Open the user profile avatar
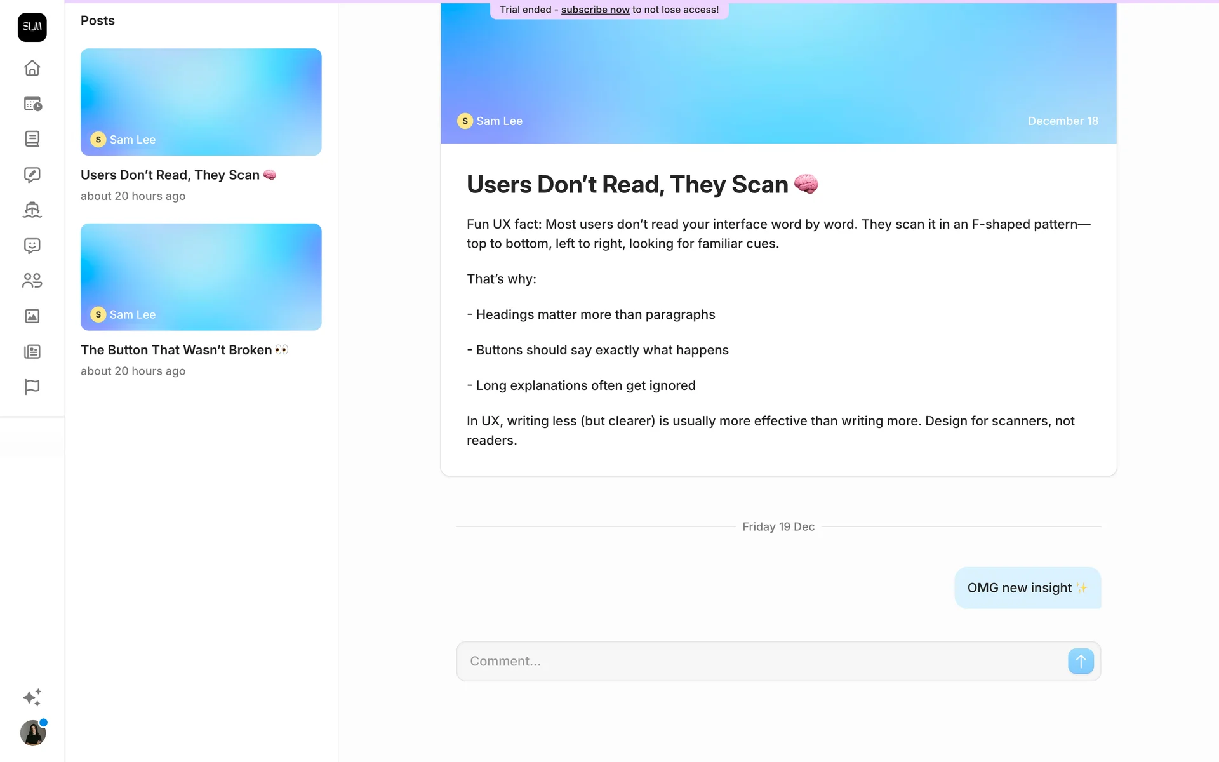1219x762 pixels. pos(32,733)
